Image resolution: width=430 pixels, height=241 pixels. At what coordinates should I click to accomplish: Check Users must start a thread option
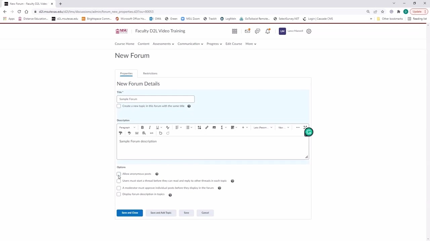[x=119, y=181]
